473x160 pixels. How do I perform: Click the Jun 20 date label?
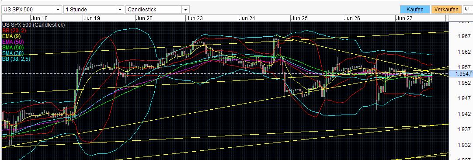tap(144, 18)
